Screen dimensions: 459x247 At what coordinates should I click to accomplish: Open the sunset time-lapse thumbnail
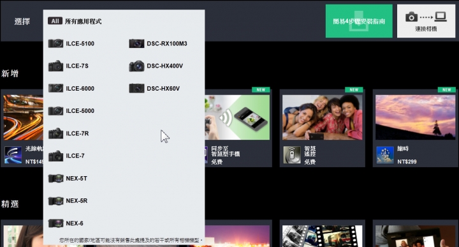click(416, 117)
